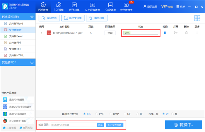Image resolution: width=205 pixels, height=132 pixels.
Task: Select 文件转图片 in sidebar
Action: (18, 30)
